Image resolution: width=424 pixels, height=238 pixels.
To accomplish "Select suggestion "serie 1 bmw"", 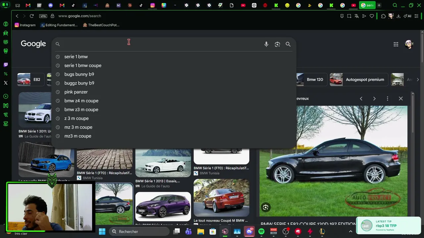I will [x=174, y=57].
